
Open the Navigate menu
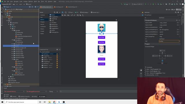point(16,1)
